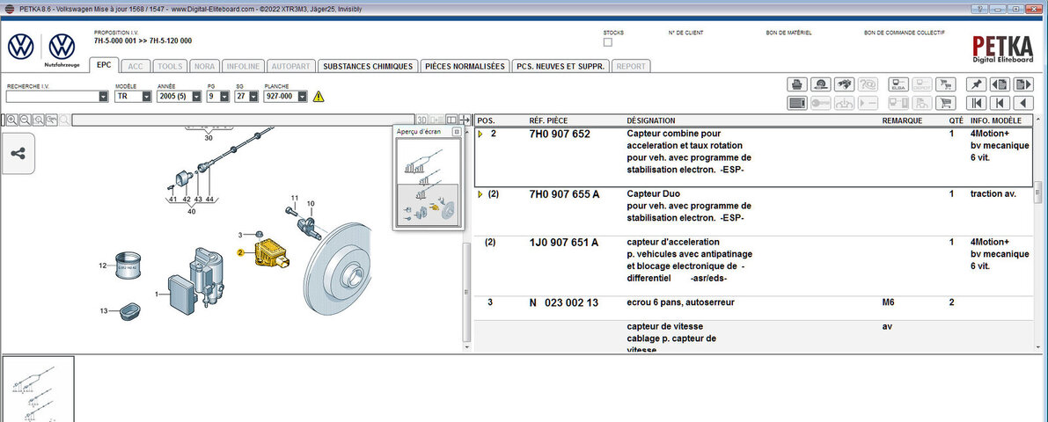Click callout number 3 in diagram
Image resolution: width=1048 pixels, height=422 pixels.
coord(240,235)
